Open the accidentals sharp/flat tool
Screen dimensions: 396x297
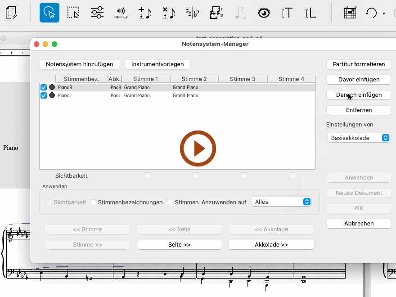click(193, 13)
